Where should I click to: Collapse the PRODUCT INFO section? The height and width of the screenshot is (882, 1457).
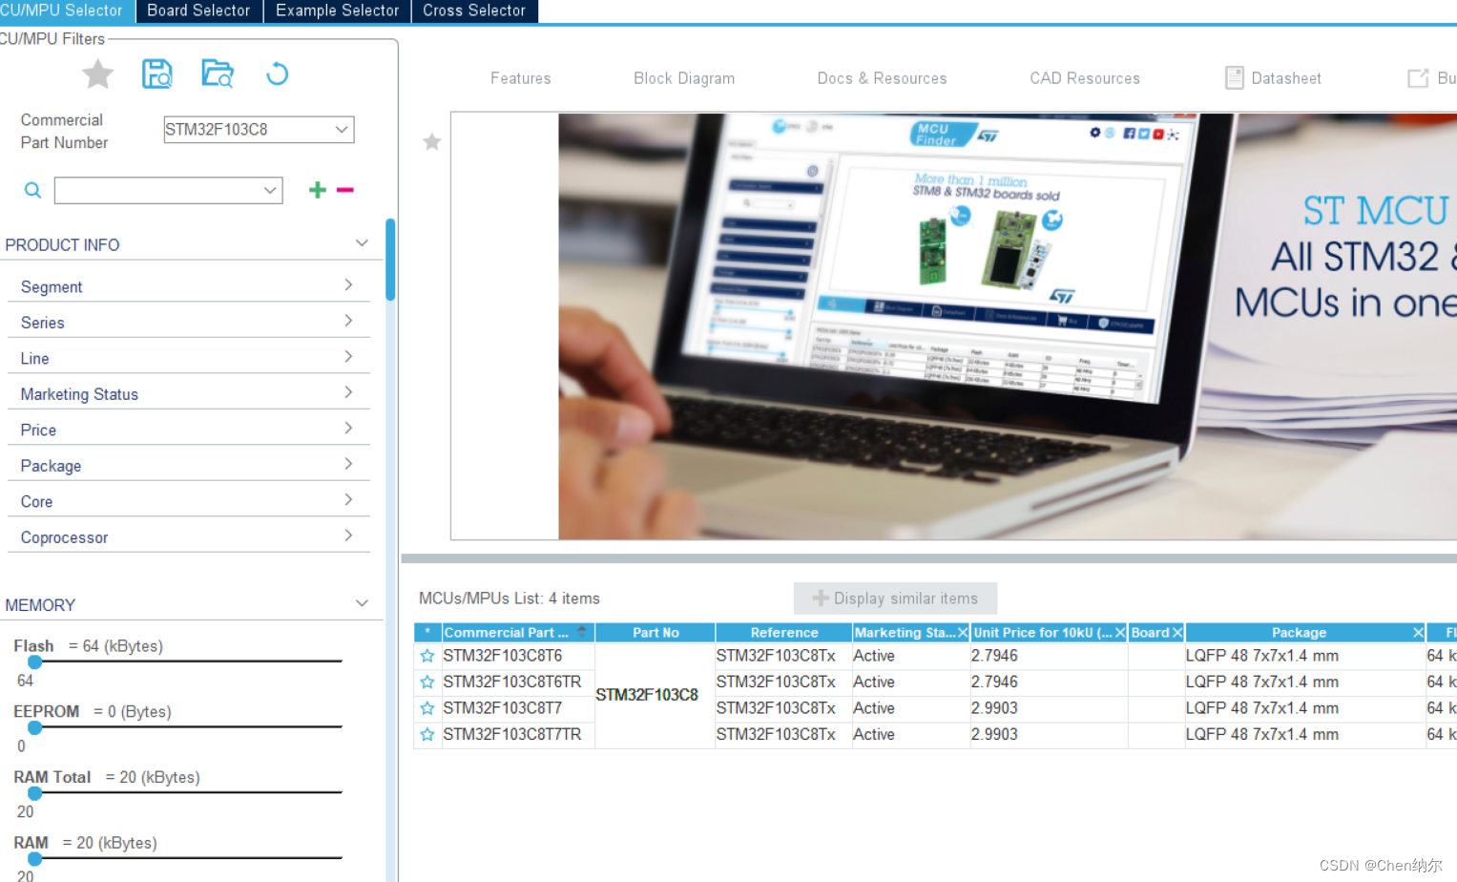coord(362,243)
